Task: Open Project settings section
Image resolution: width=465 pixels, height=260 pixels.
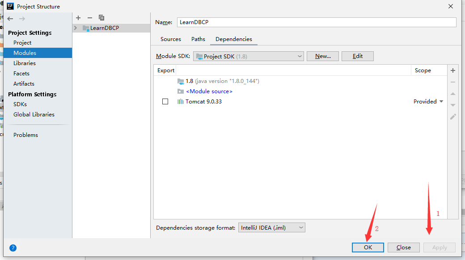Action: coord(22,43)
